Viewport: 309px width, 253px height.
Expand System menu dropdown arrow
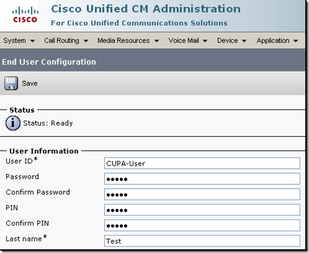click(32, 41)
